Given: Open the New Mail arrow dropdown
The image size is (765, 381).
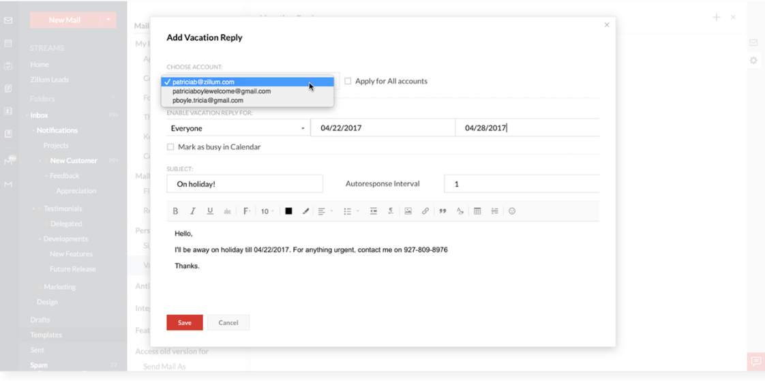Looking at the screenshot, I should tap(108, 20).
